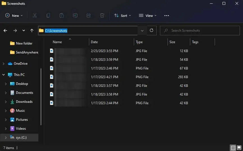
Task: Open Documents in the navigation pane
Action: 22,93
